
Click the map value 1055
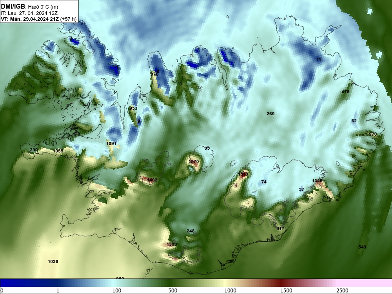(x=58, y=151)
